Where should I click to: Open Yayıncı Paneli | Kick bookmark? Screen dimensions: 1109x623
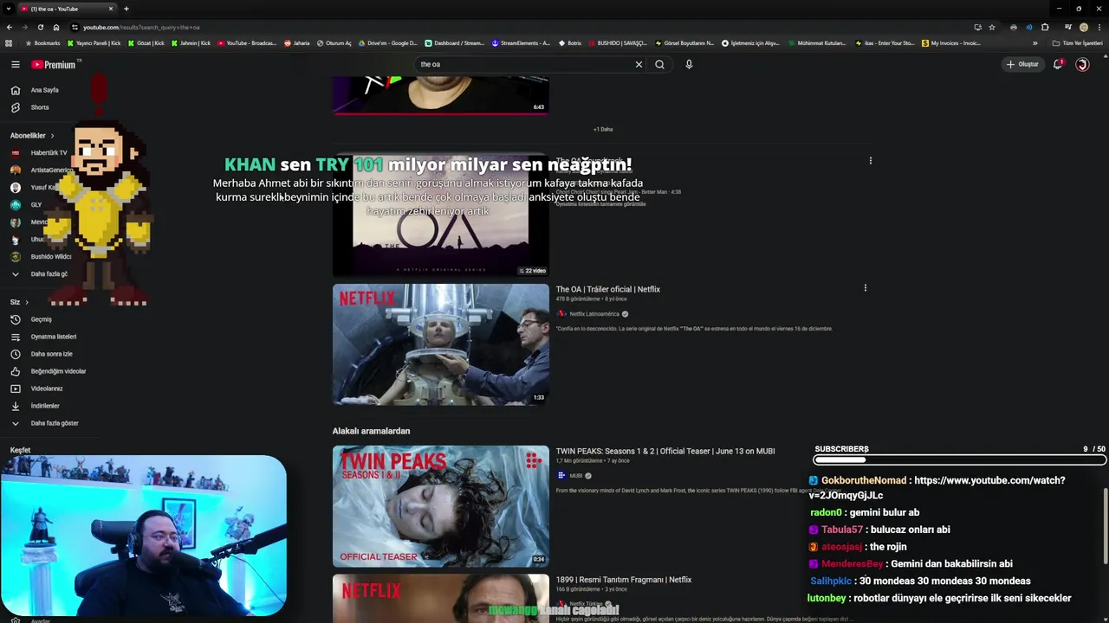pos(94,43)
